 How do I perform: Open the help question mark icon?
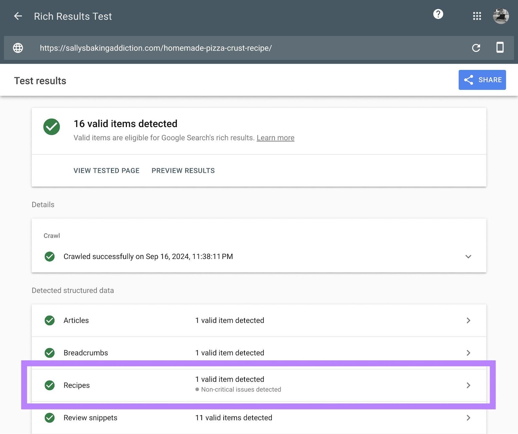[x=438, y=14]
